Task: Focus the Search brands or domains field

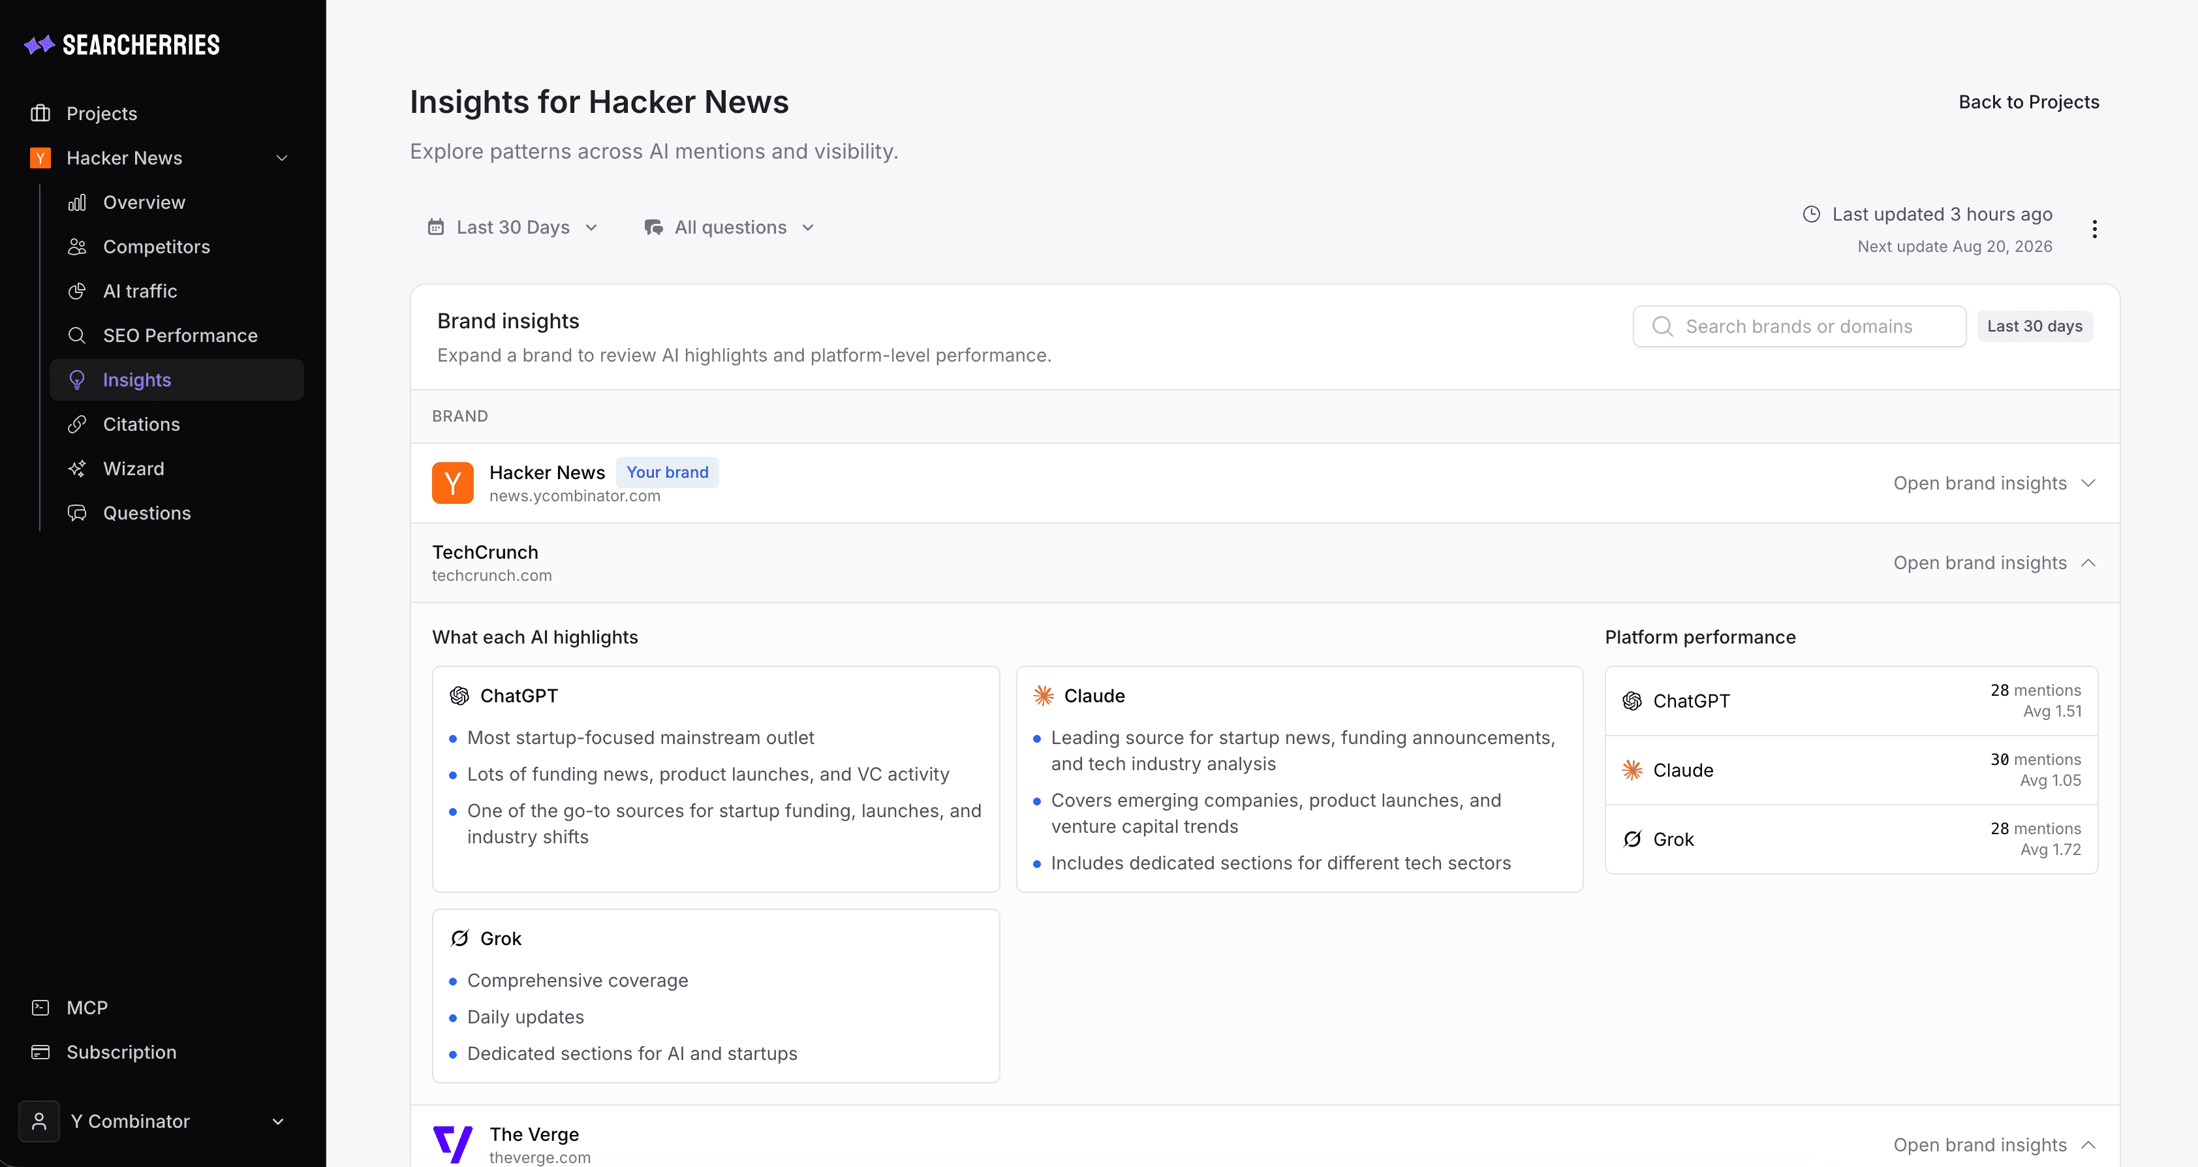Action: (x=1799, y=327)
